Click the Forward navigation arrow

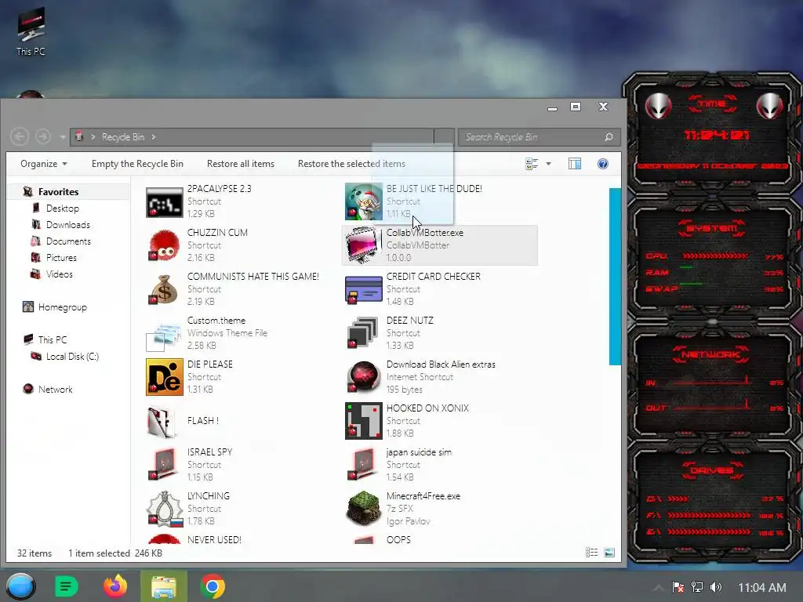point(44,136)
